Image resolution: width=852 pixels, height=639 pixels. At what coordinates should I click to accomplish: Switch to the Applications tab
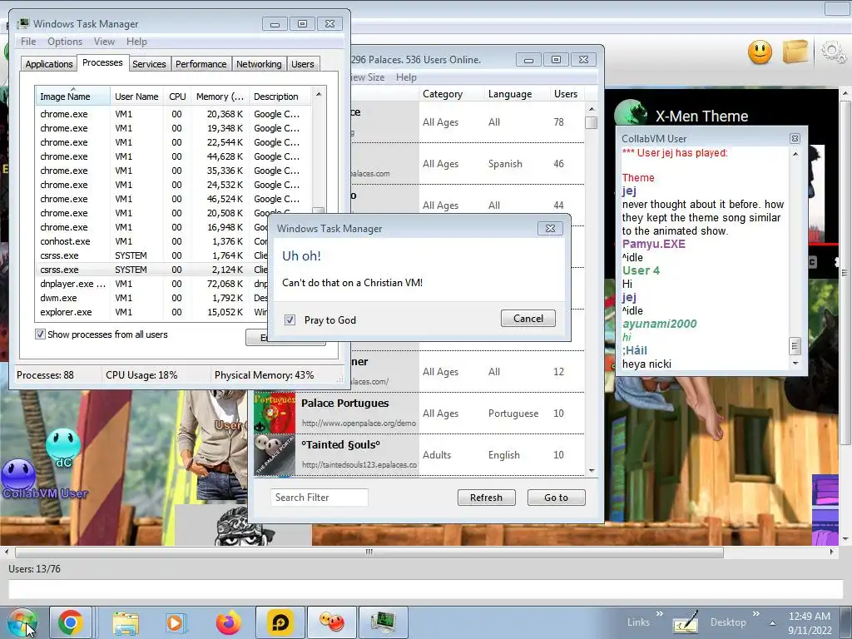[x=49, y=64]
